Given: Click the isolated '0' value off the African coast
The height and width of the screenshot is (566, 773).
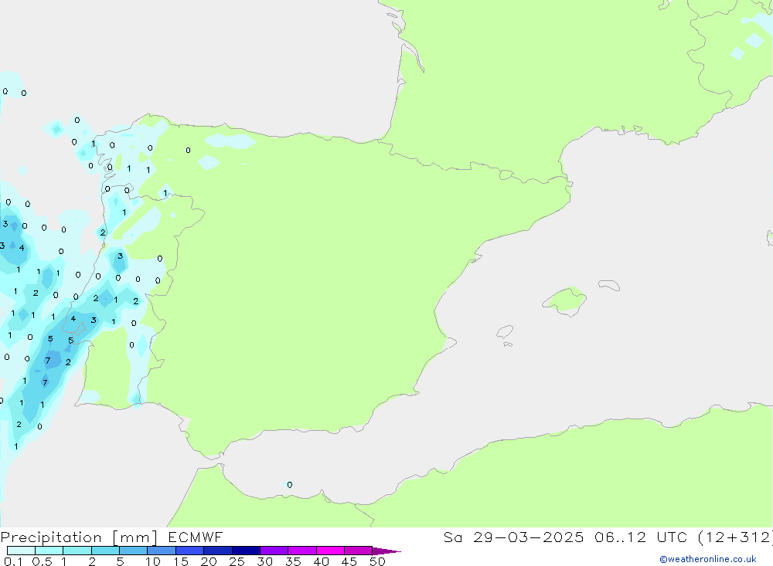Looking at the screenshot, I should 289,485.
